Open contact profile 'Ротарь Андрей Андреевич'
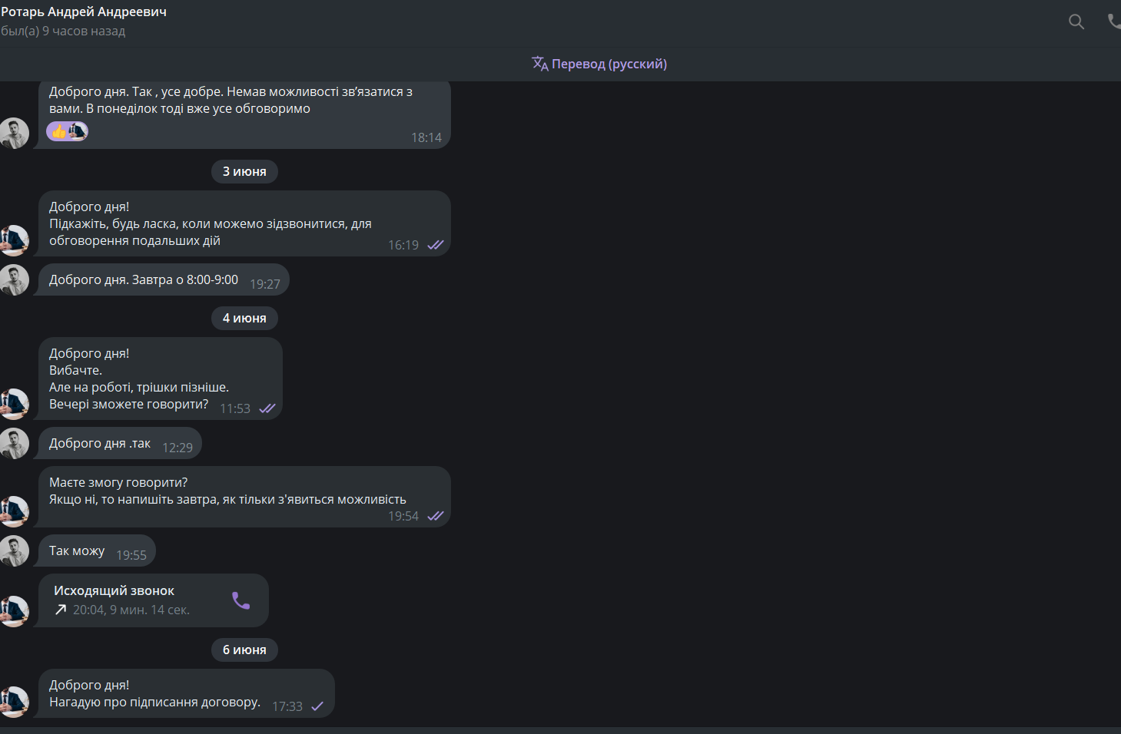This screenshot has height=734, width=1121. click(x=84, y=12)
